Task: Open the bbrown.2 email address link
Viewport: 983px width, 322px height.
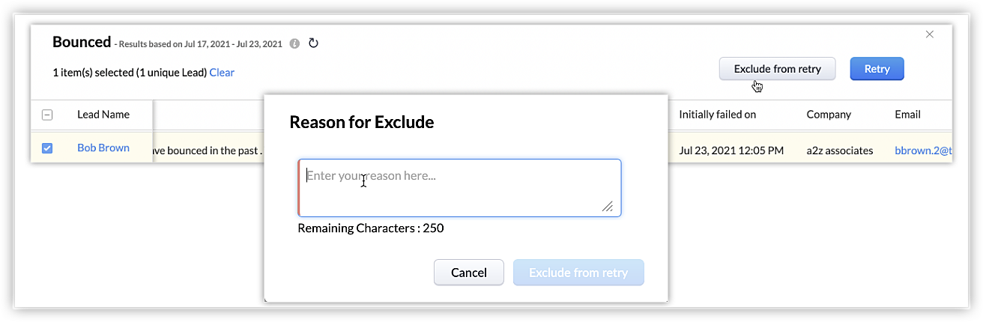Action: coord(923,151)
